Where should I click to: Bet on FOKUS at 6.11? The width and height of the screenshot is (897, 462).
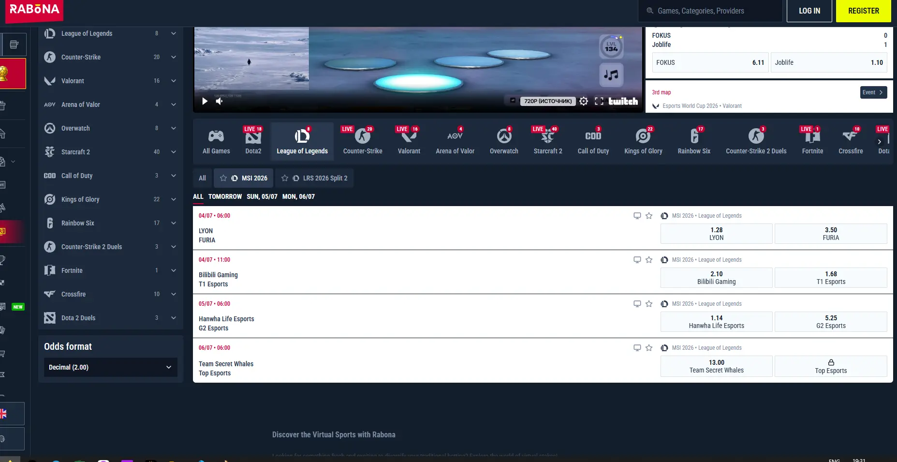pyautogui.click(x=710, y=62)
